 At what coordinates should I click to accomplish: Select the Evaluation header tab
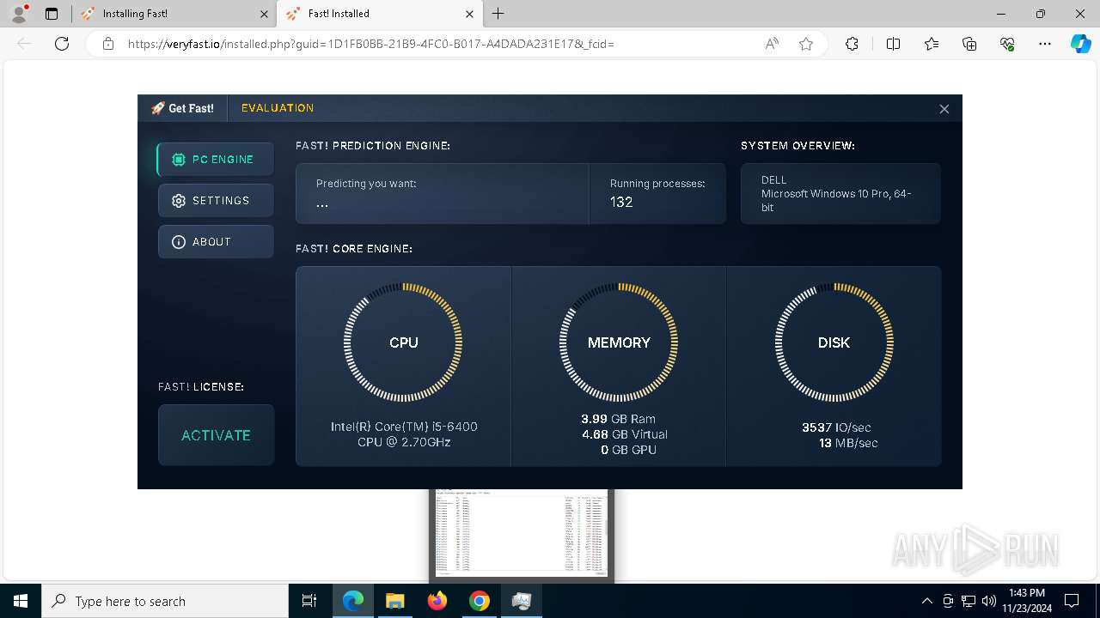coord(278,108)
